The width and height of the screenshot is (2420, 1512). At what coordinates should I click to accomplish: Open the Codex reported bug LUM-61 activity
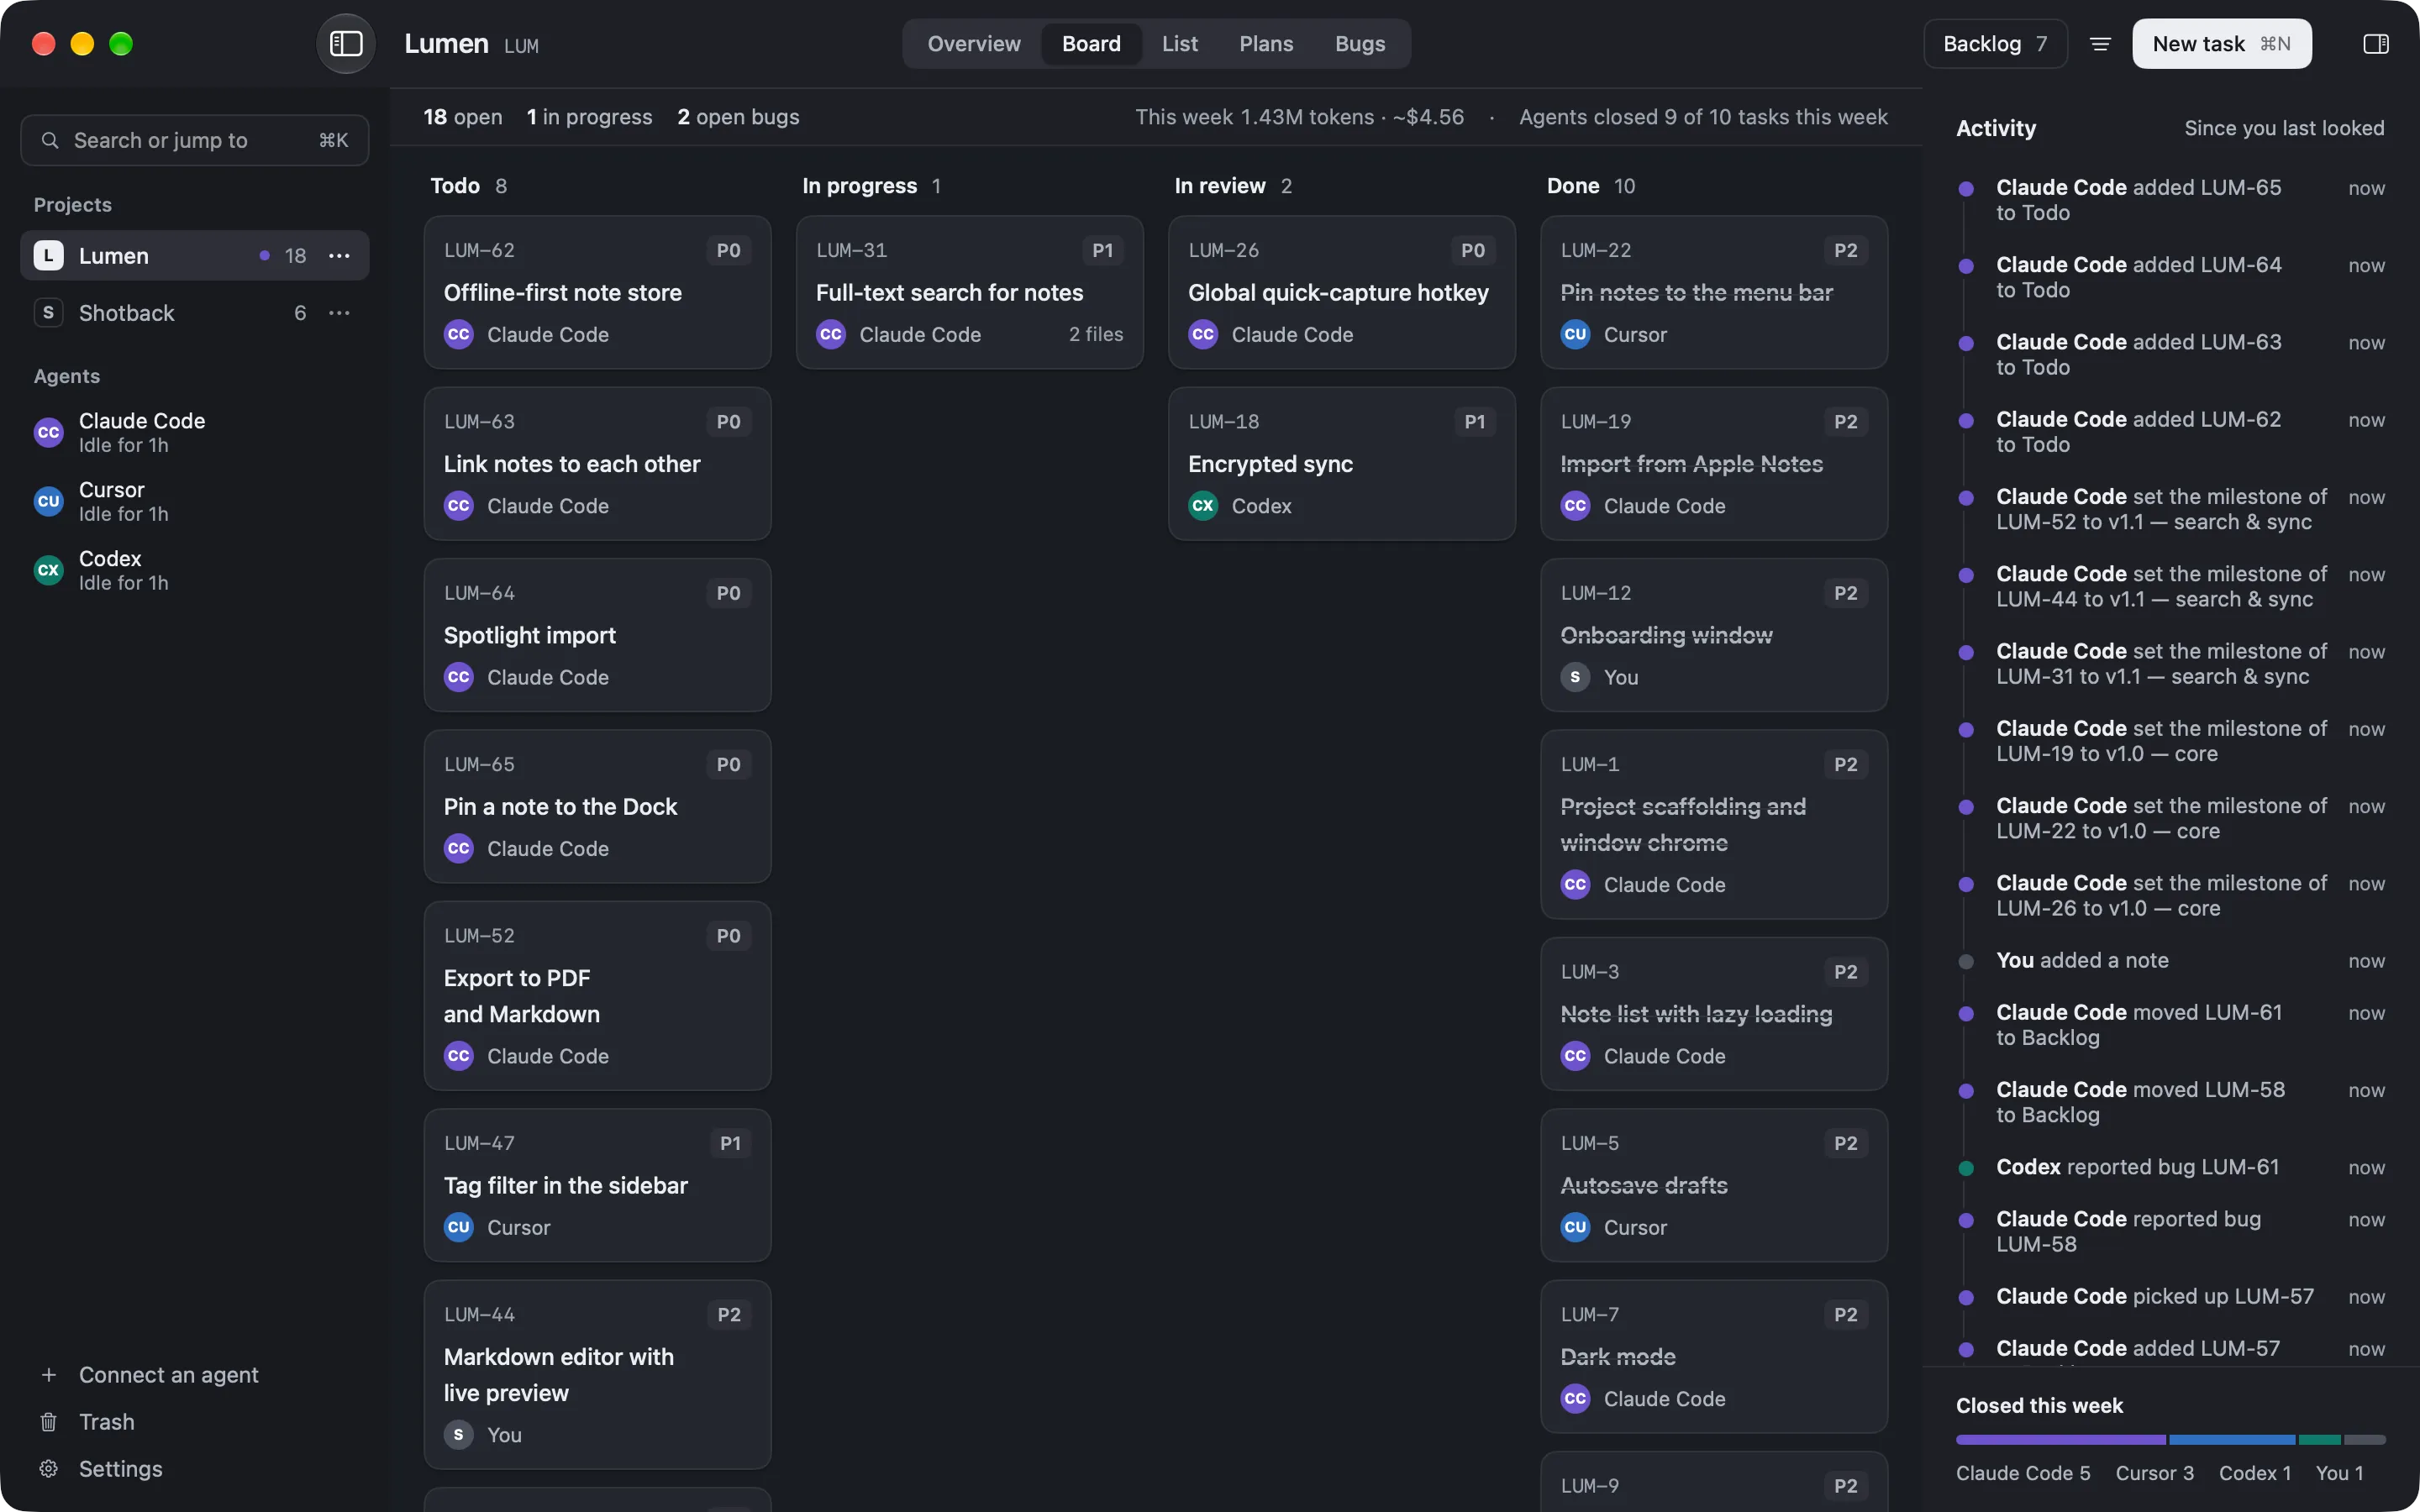pyautogui.click(x=2171, y=1167)
